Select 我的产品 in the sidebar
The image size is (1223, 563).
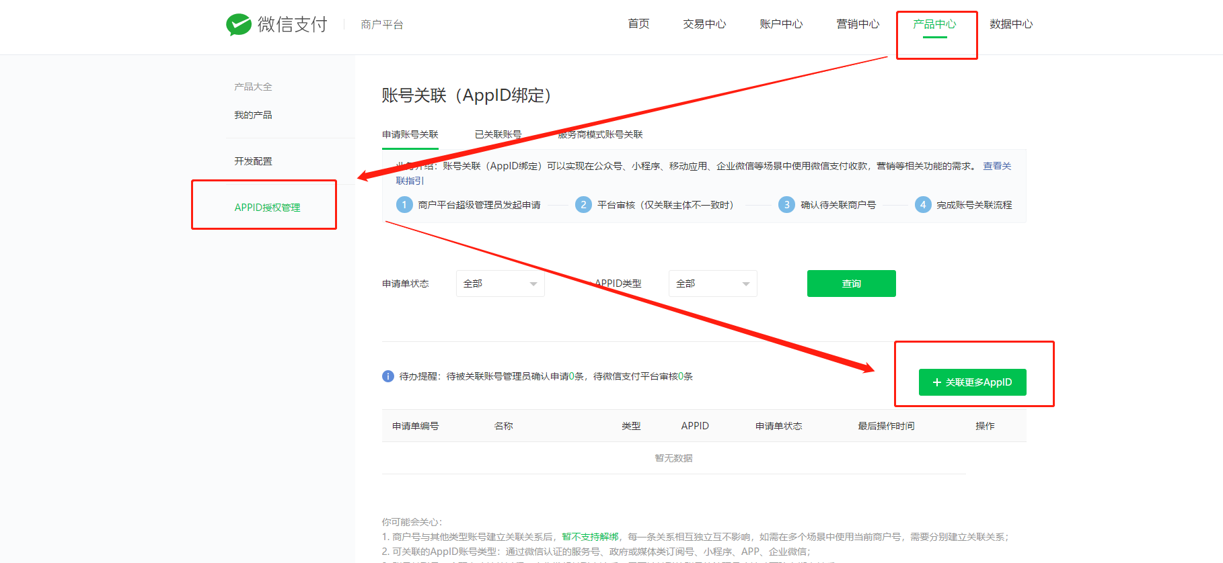253,115
